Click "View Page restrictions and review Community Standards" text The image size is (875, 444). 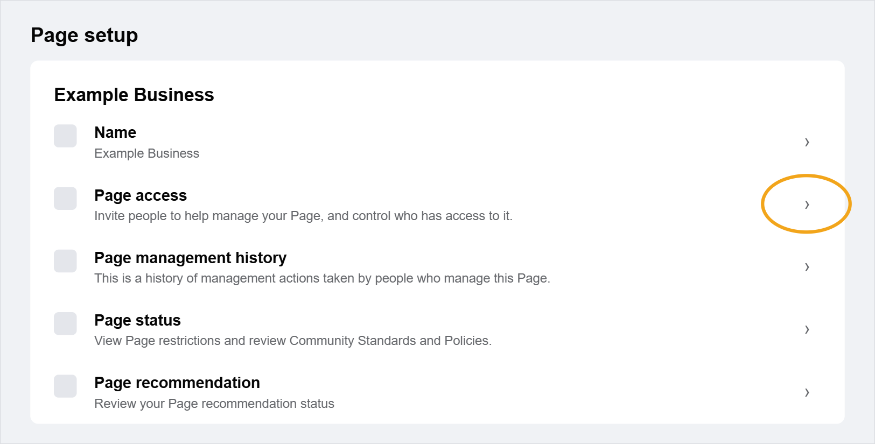click(293, 341)
